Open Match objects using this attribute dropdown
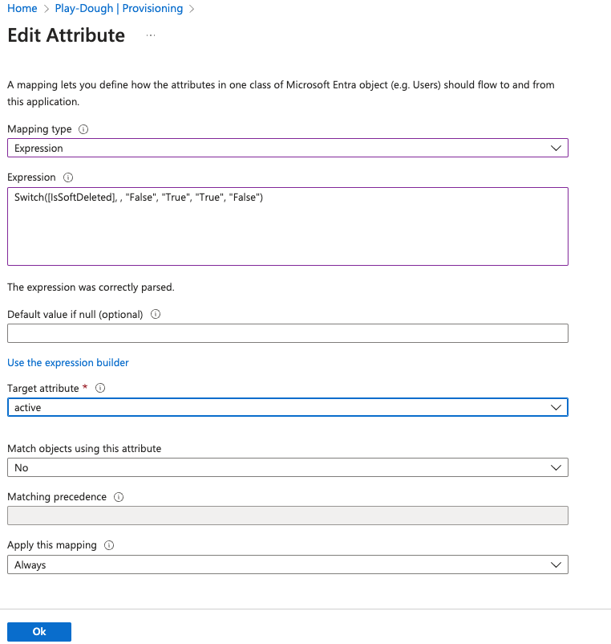 pos(288,467)
